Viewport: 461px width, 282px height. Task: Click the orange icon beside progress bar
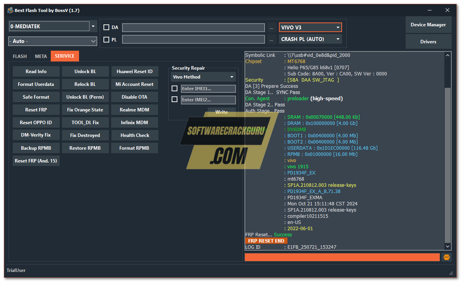(x=446, y=257)
